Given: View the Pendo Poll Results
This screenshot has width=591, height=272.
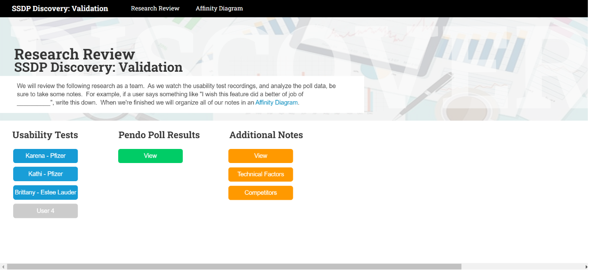Looking at the screenshot, I should pos(150,156).
